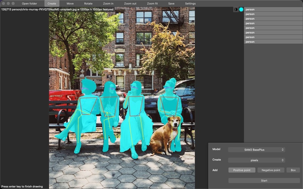The image size is (303, 189).
Task: Click the half-circle contrast icon
Action: coord(236,9)
